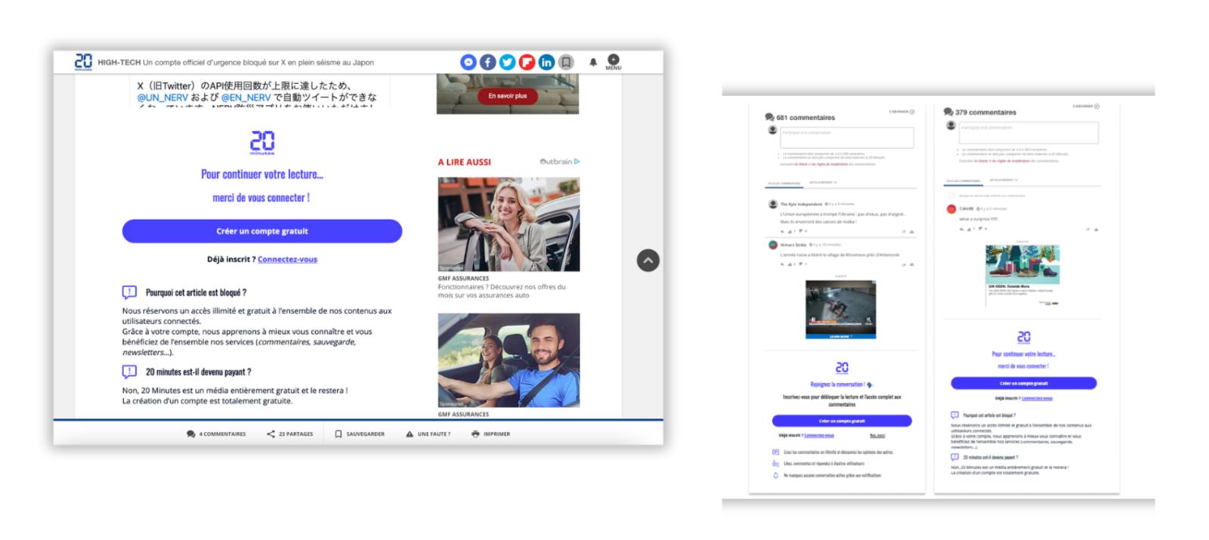Image resolution: width=1209 pixels, height=540 pixels.
Task: Report an error via 'Une faute ?'
Action: pyautogui.click(x=428, y=434)
